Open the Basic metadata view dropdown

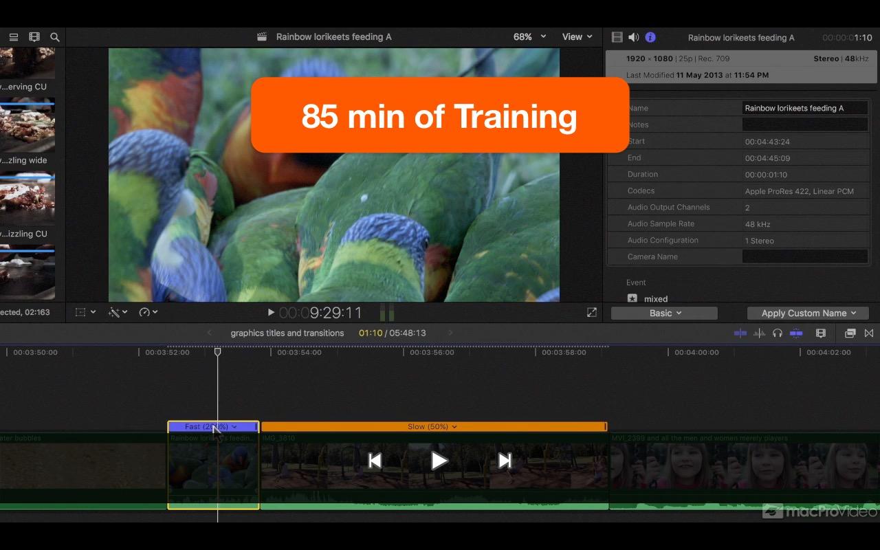[x=664, y=313]
